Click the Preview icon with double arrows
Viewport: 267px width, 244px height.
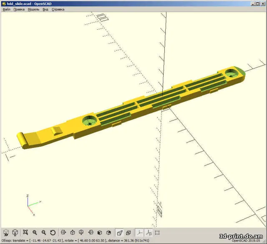coord(6,232)
